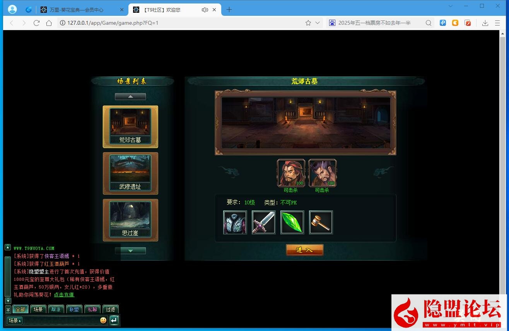Viewport: 509px width, 331px height.
Task: Bookmark this page with the star icon
Action: pyautogui.click(x=308, y=23)
